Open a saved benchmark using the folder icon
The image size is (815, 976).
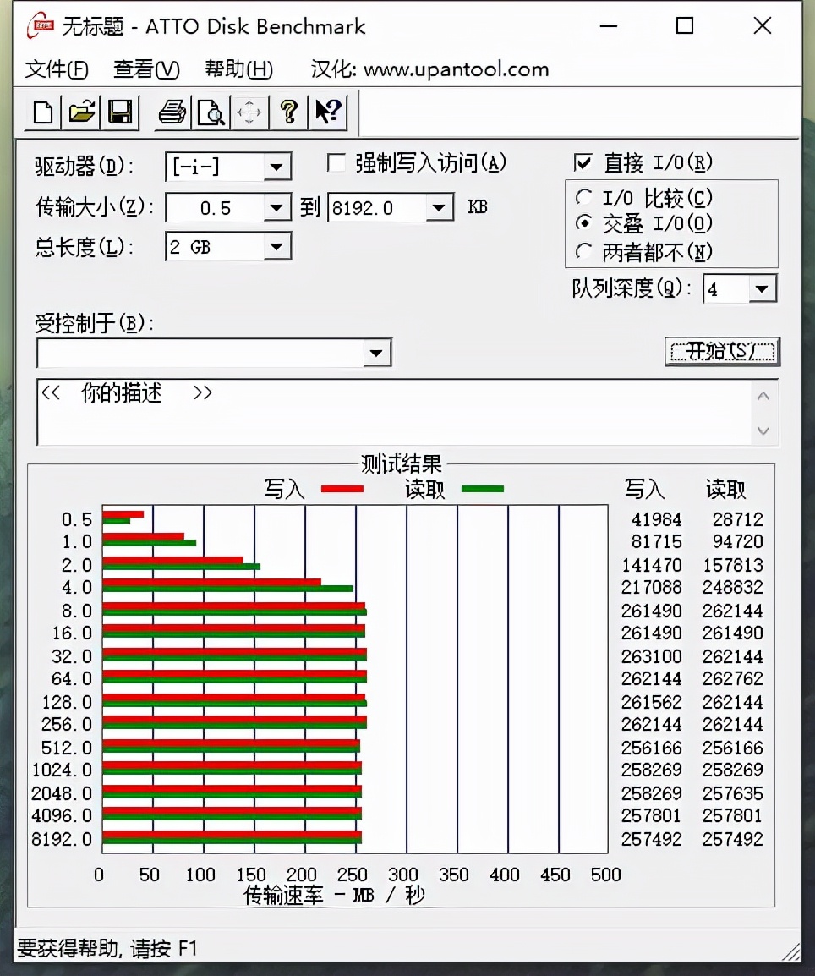click(x=80, y=112)
